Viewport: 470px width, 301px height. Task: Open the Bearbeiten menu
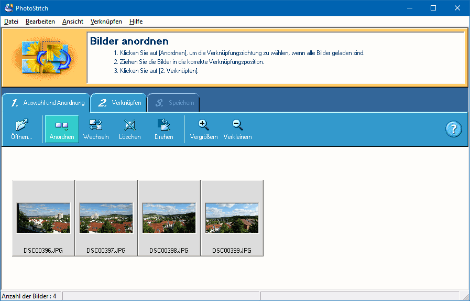[40, 21]
